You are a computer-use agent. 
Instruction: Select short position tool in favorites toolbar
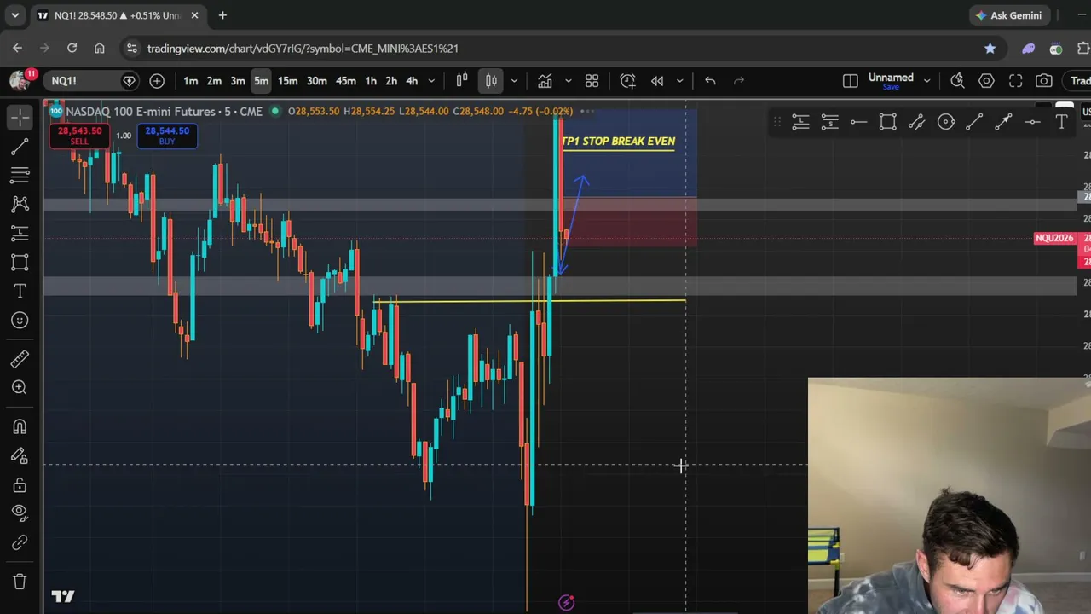(x=829, y=123)
